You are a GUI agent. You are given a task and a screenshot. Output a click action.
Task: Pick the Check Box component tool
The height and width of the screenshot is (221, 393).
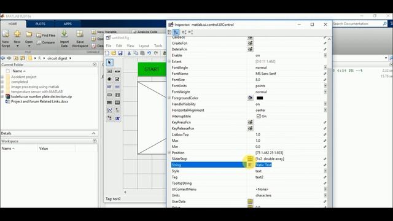tap(117, 79)
